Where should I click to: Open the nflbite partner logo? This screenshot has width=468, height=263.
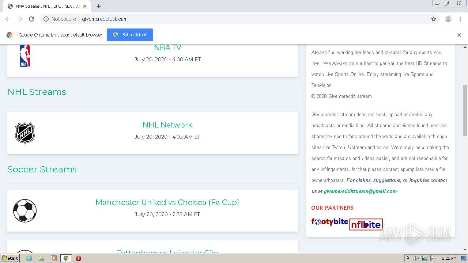point(366,224)
